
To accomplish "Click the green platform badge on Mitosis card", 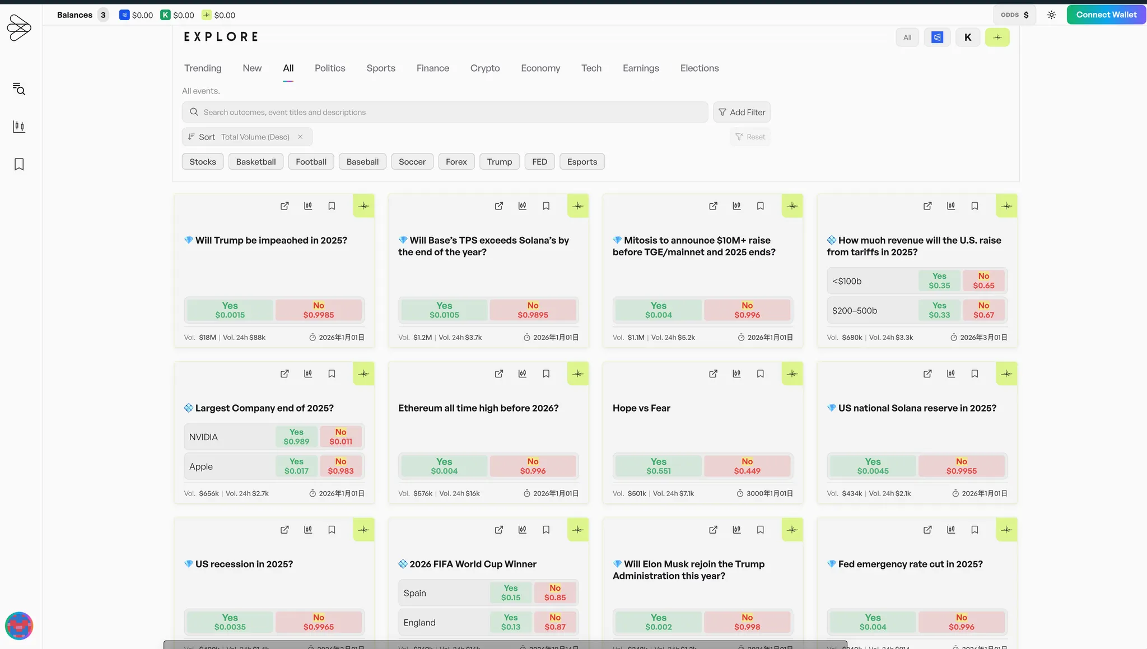I will point(792,206).
